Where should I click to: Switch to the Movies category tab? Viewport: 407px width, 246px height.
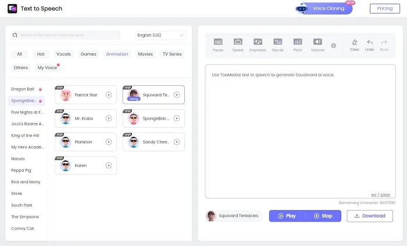145,54
